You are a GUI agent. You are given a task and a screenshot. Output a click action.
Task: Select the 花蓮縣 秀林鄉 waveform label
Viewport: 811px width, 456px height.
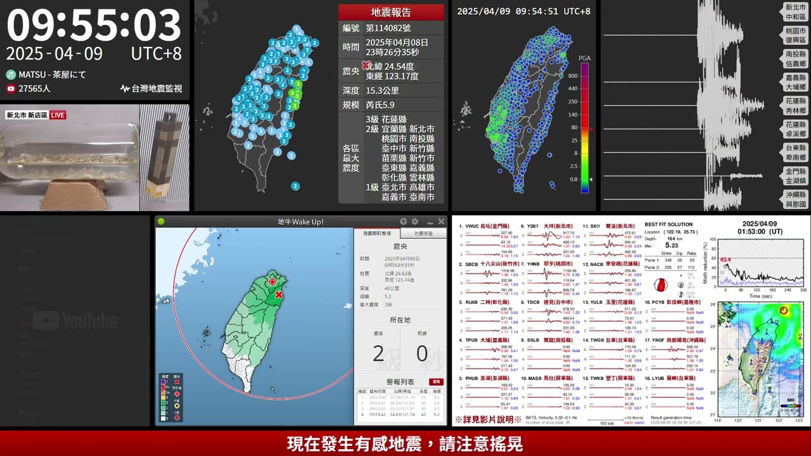pyautogui.click(x=796, y=106)
